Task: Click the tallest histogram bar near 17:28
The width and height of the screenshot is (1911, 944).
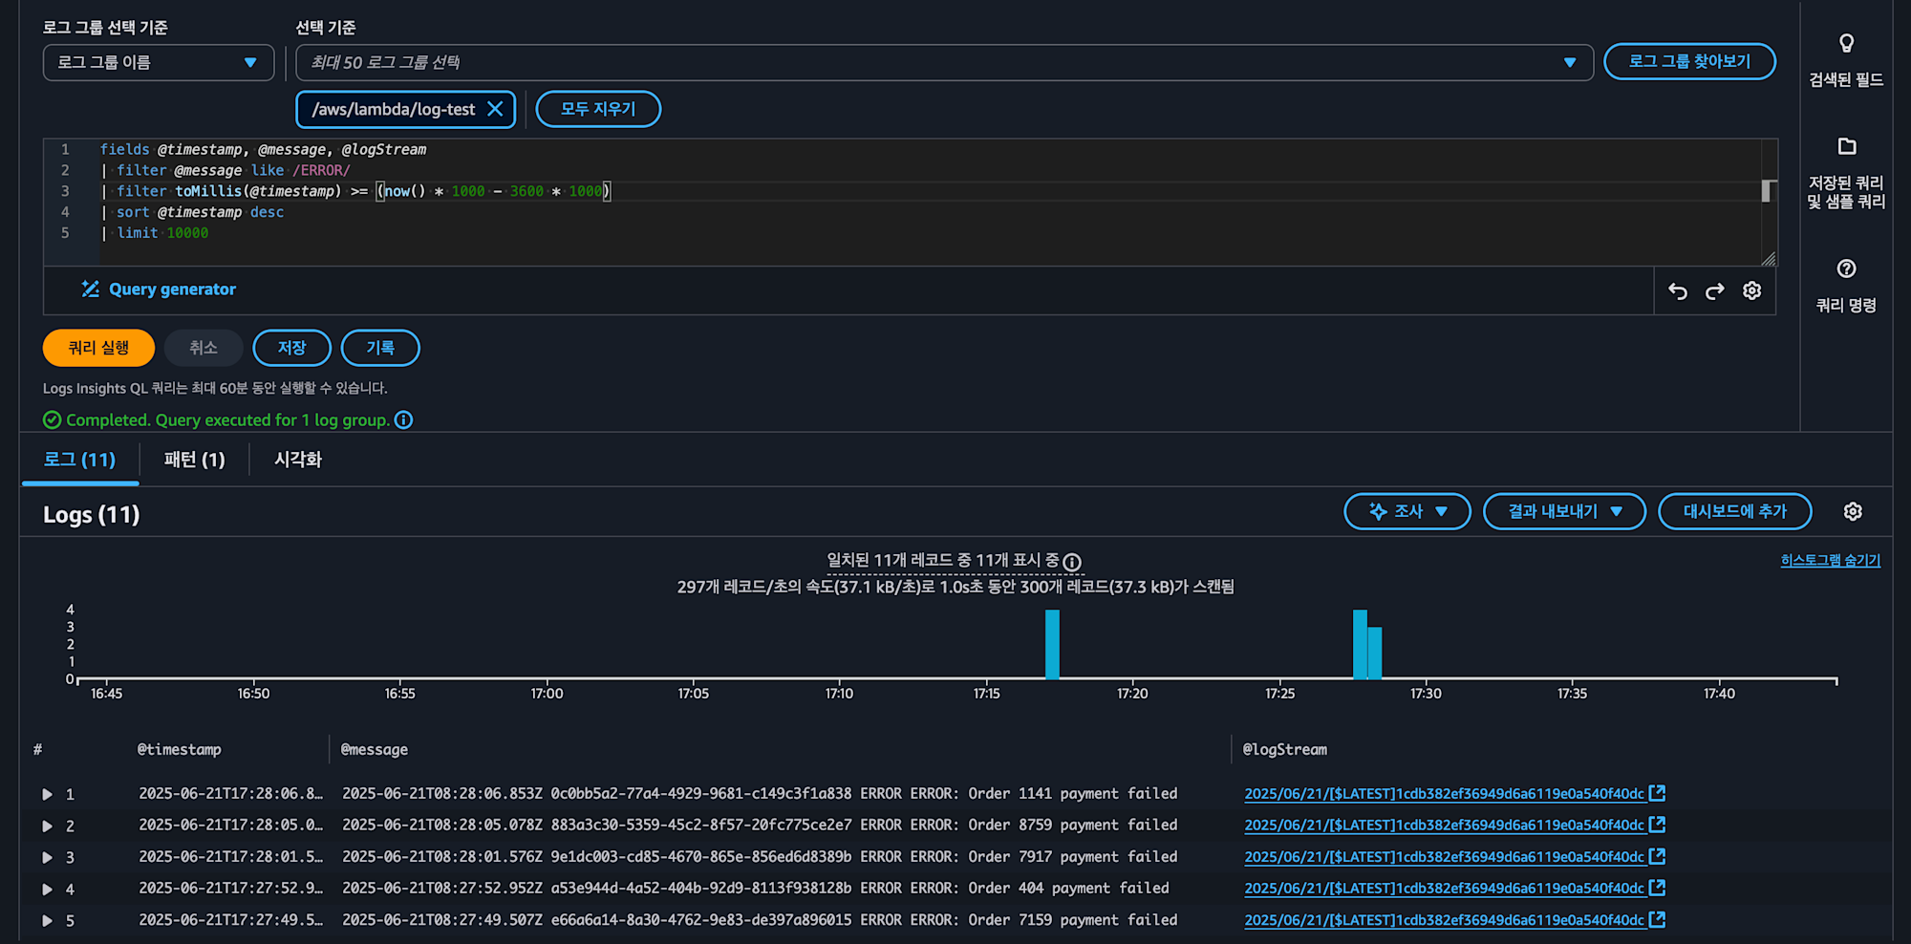Action: [x=1360, y=645]
